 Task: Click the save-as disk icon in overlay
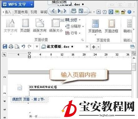click(81, 11)
